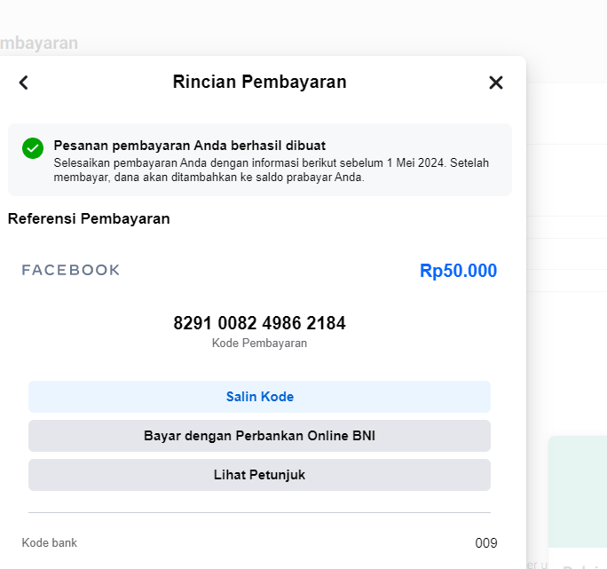Go back using the left arrow icon
The height and width of the screenshot is (569, 607).
pos(24,83)
